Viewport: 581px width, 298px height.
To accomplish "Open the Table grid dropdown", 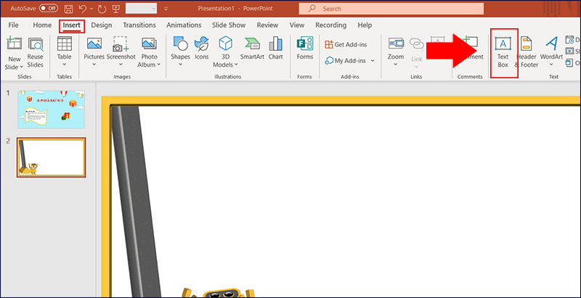I will (64, 51).
